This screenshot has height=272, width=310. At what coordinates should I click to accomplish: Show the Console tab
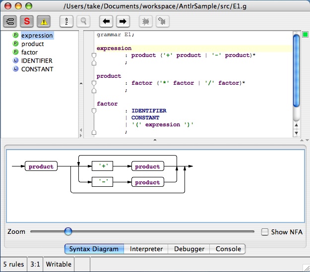[228, 249]
